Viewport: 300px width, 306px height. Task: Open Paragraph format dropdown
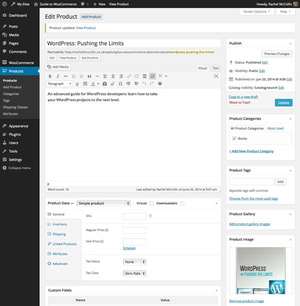click(59, 84)
